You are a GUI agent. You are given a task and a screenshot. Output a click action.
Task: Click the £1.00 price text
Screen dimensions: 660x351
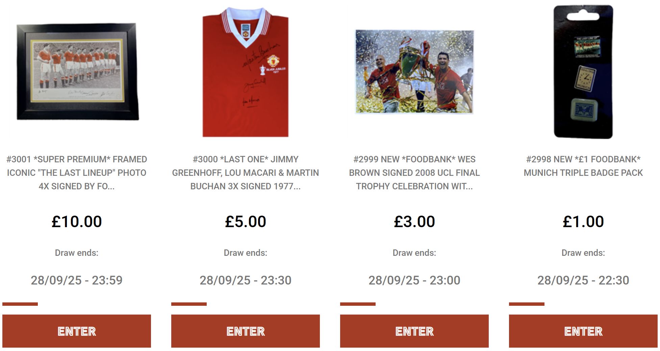(x=583, y=222)
